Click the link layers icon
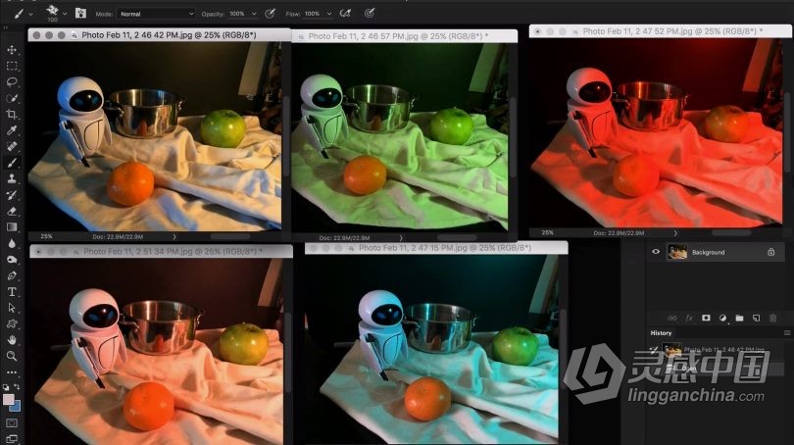Screen dimensions: 794x445 coord(672,318)
